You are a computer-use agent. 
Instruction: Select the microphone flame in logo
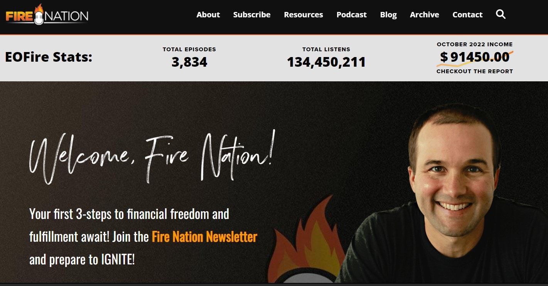(x=38, y=15)
